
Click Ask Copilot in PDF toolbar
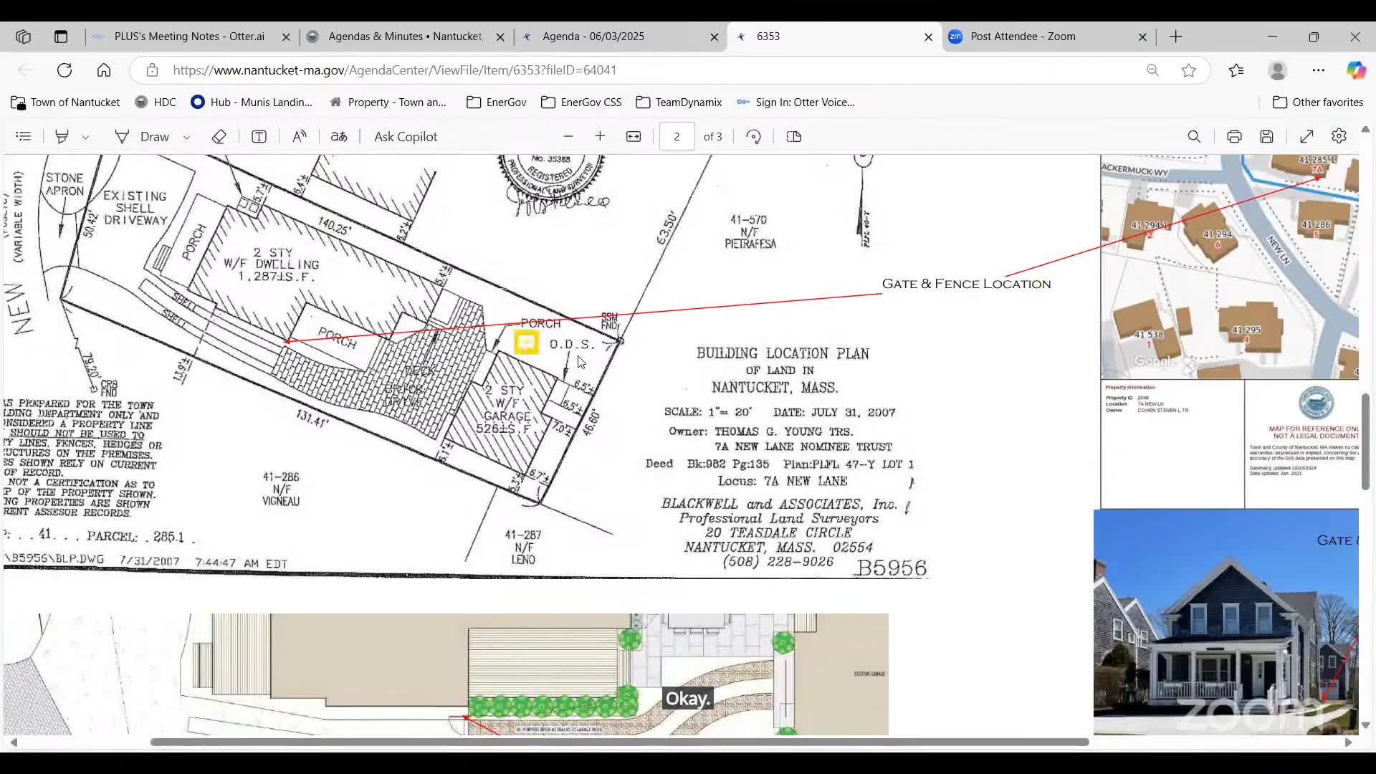(x=406, y=136)
